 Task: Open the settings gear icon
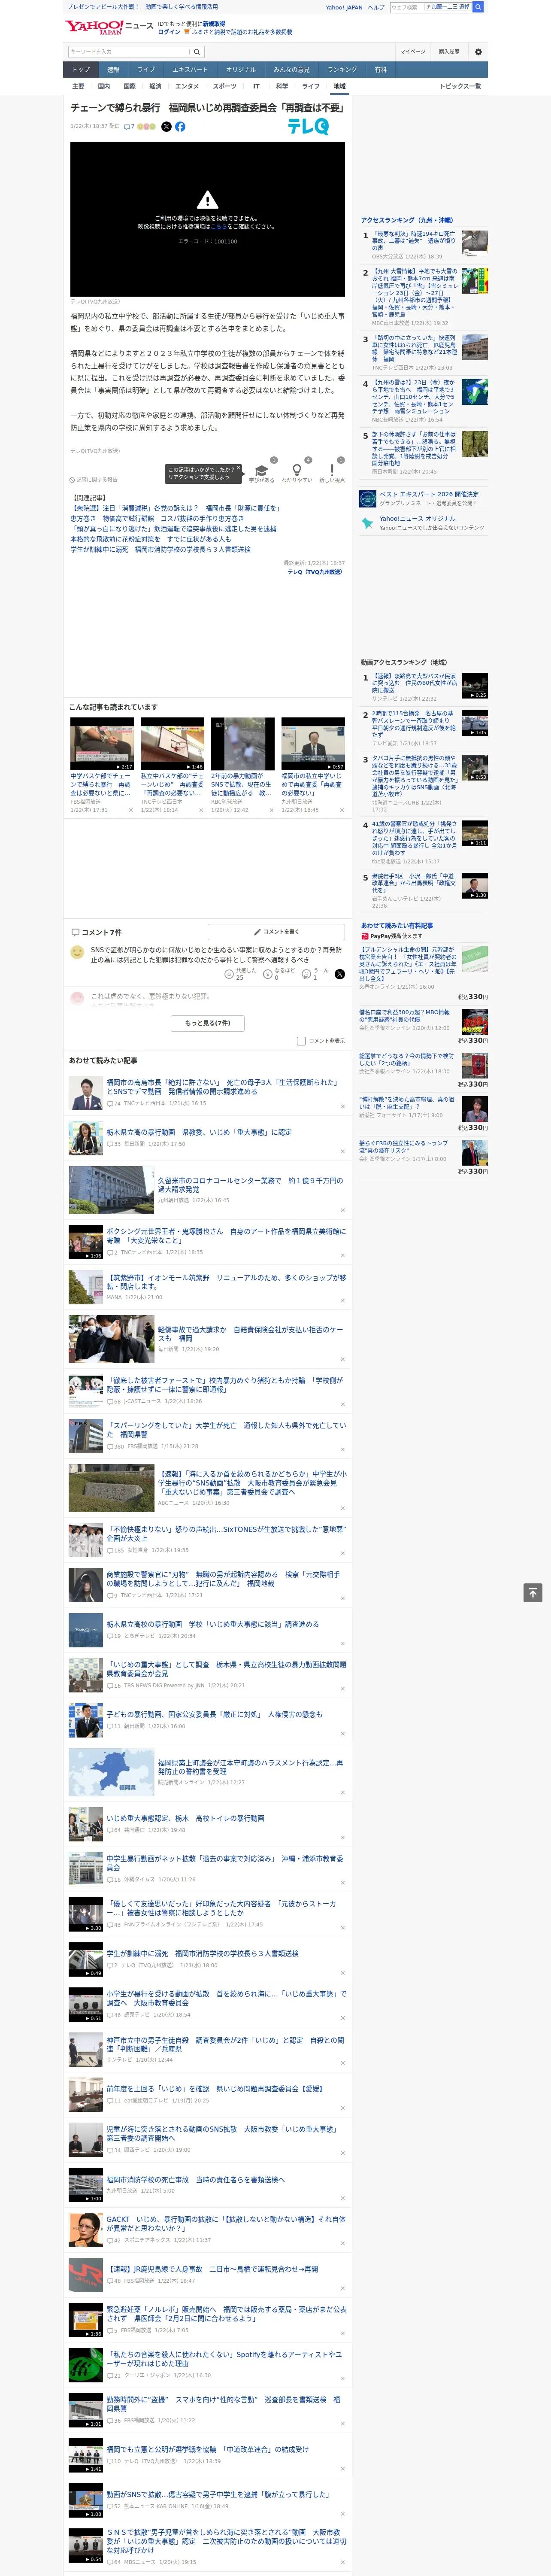click(x=478, y=52)
